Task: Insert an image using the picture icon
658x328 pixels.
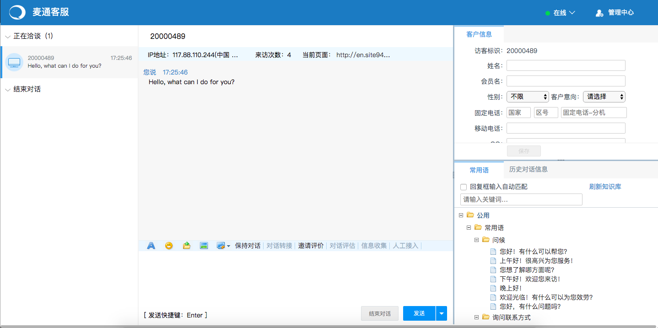Action: [x=204, y=245]
